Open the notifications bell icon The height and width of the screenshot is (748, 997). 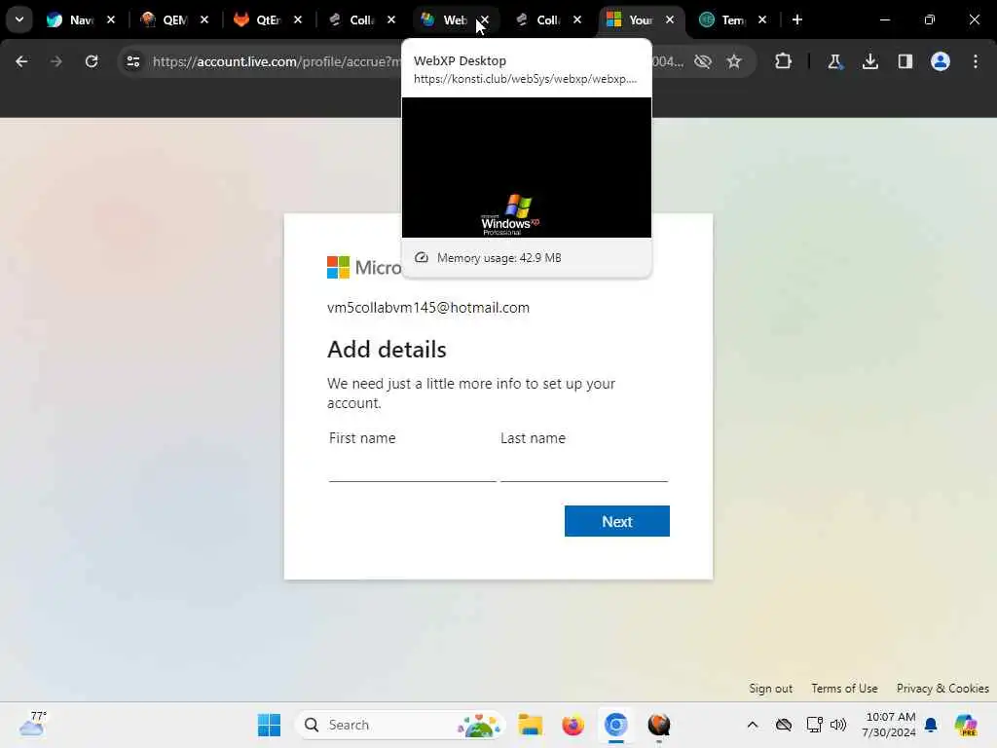point(931,725)
